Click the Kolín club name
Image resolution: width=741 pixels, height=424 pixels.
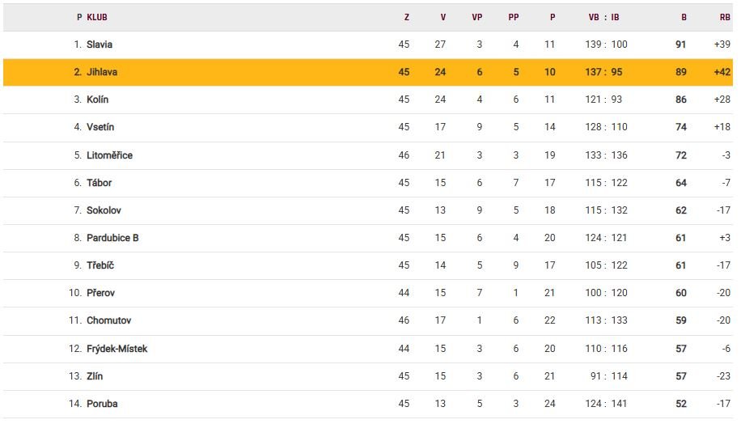[98, 100]
